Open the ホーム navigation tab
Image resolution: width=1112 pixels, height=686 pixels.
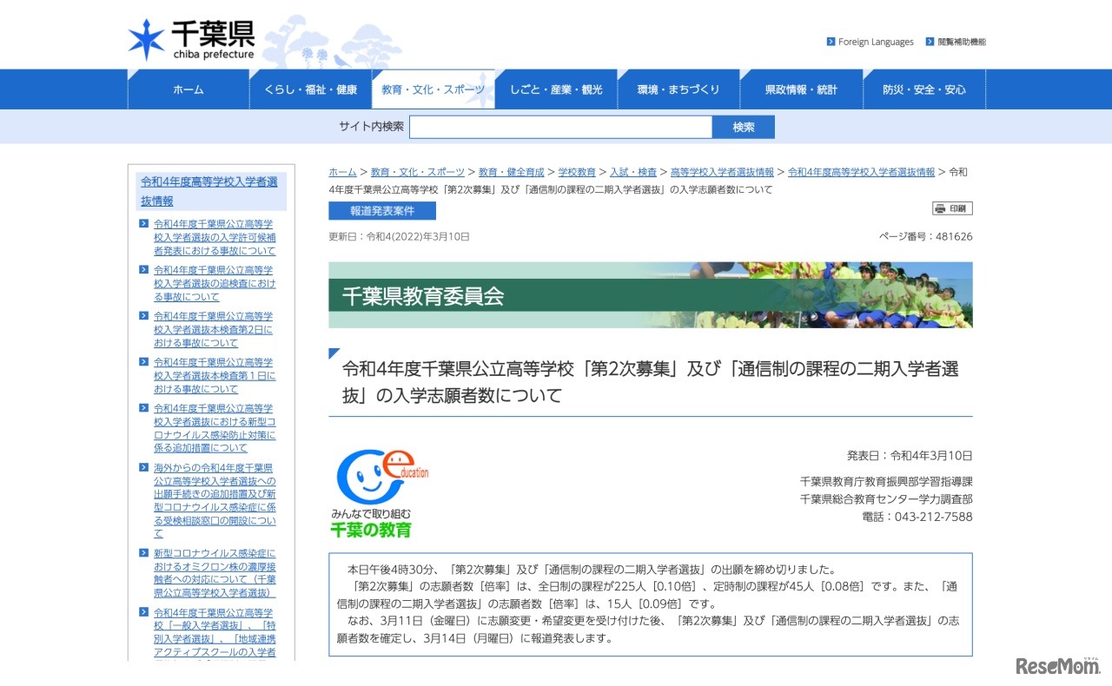(x=189, y=89)
